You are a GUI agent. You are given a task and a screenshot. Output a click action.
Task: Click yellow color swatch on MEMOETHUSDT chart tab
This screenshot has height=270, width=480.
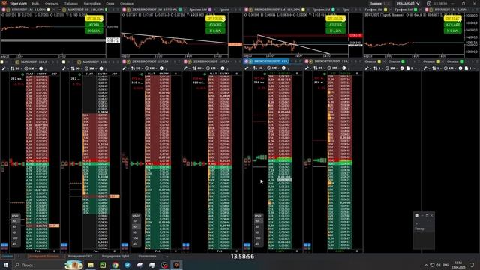(x=303, y=10)
